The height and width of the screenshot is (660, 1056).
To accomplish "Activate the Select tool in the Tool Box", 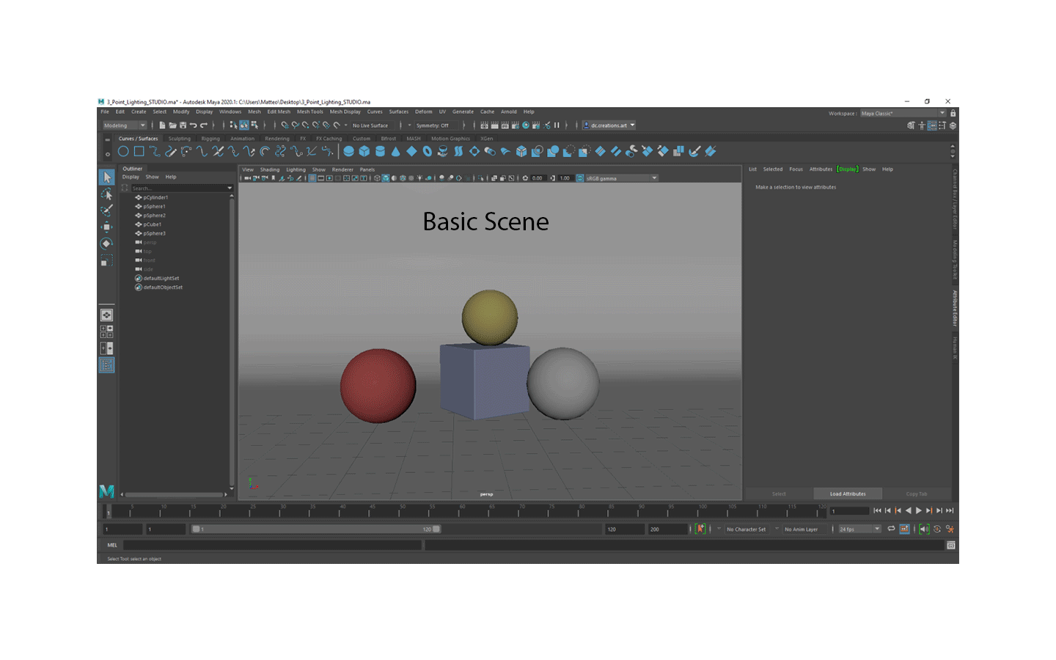I will (x=106, y=177).
